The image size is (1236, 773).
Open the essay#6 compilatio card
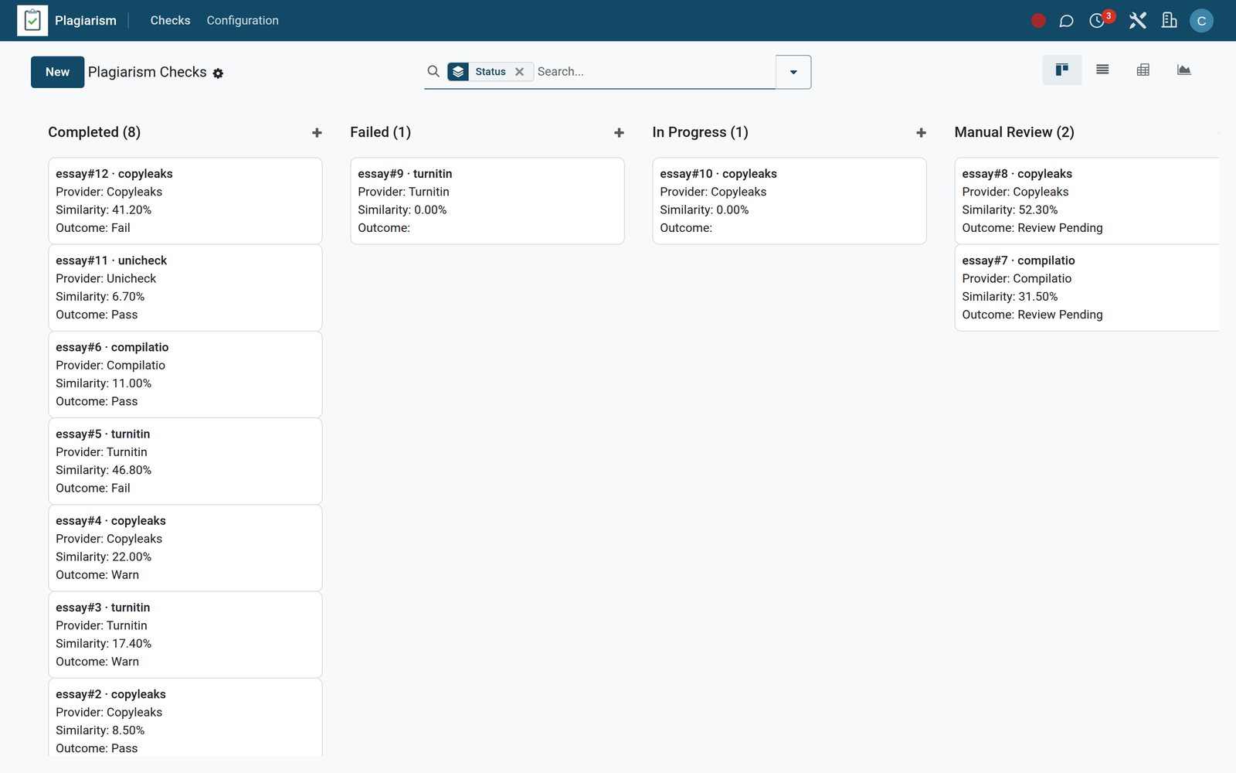(185, 374)
